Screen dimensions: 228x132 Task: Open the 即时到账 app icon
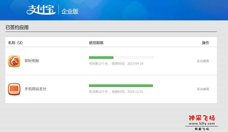[14, 61]
